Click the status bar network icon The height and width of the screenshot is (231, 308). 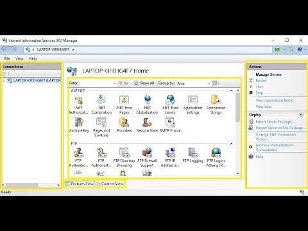[302, 192]
